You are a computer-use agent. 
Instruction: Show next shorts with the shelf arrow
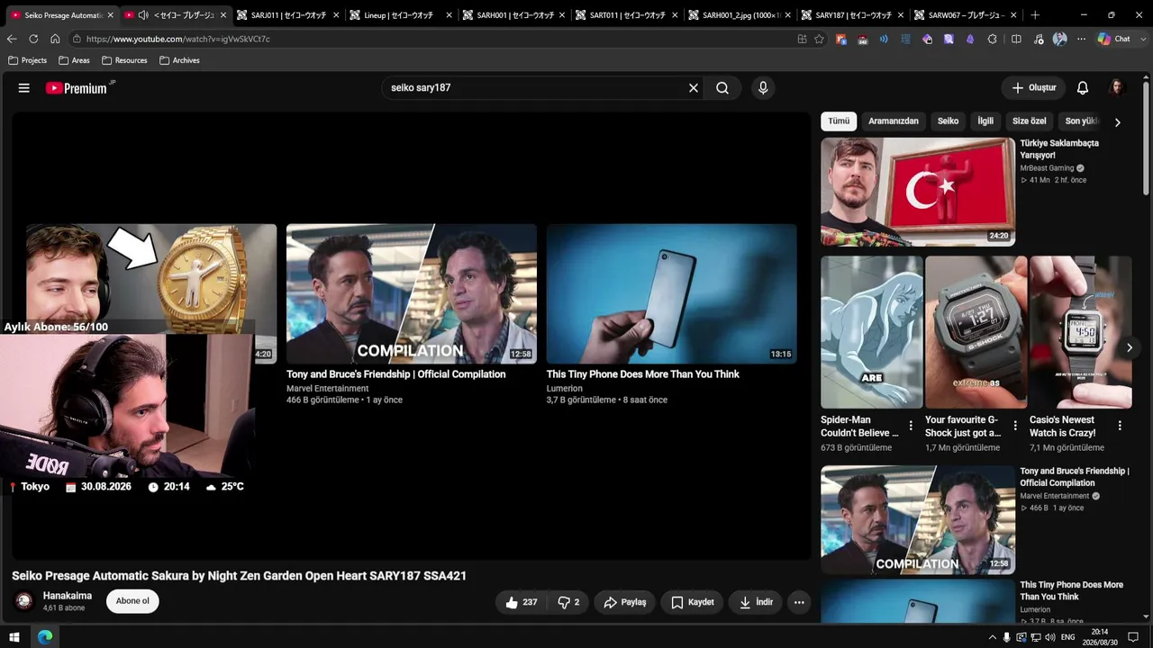point(1129,348)
